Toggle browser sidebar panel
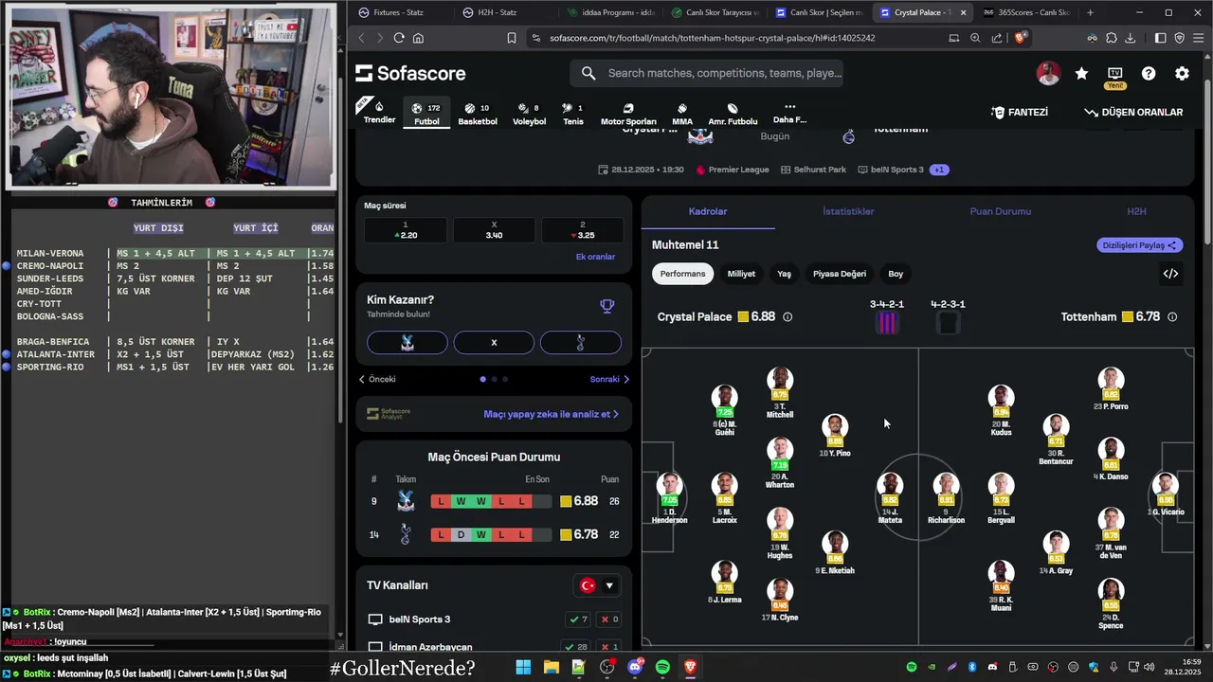The width and height of the screenshot is (1213, 682). tap(1160, 38)
